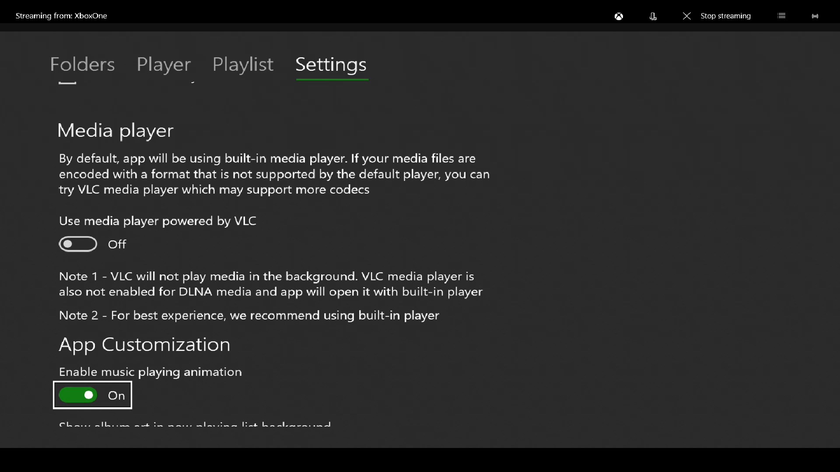
Task: Select the Settings tab
Action: (x=331, y=64)
